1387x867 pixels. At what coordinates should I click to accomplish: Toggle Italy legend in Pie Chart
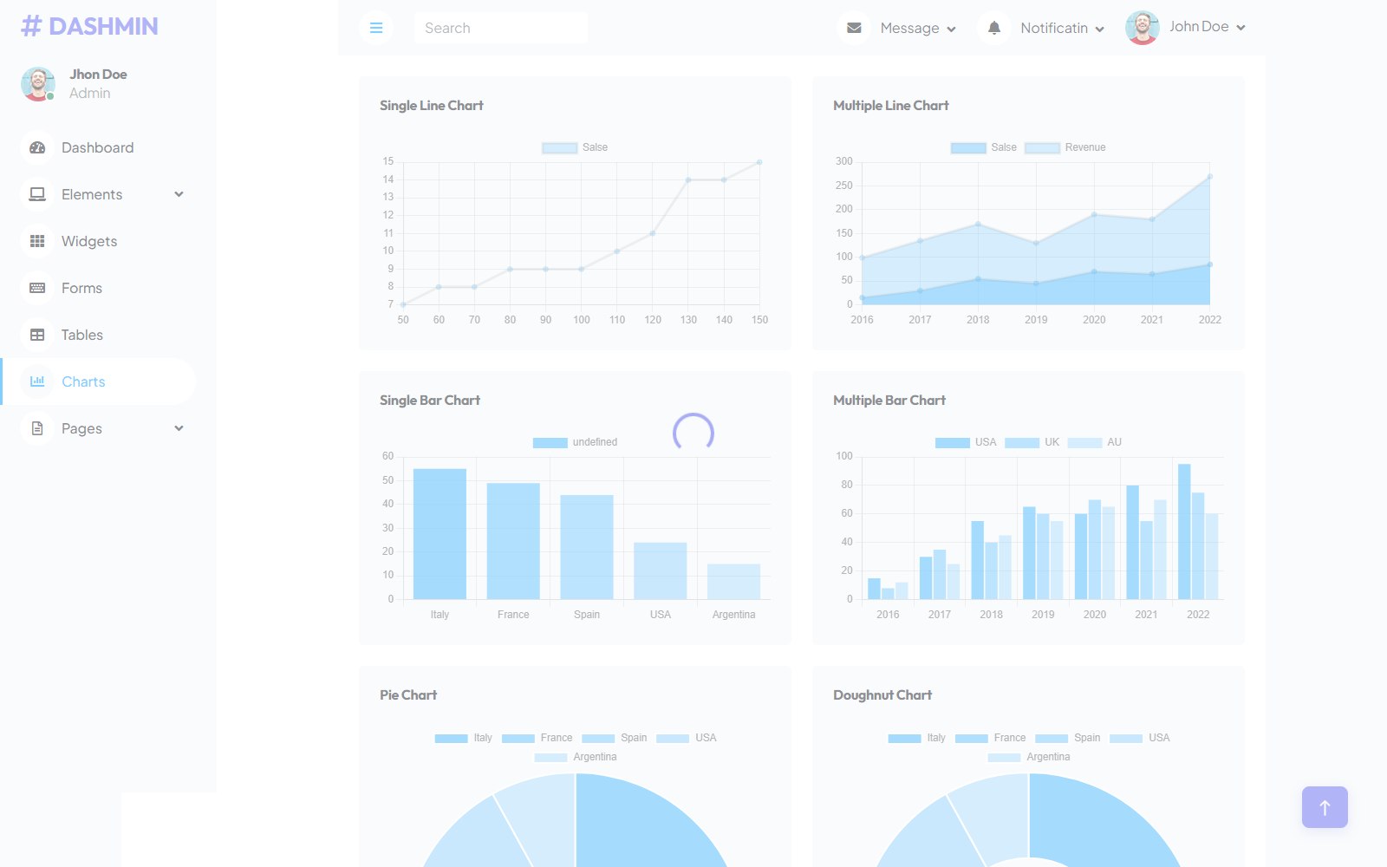(463, 738)
